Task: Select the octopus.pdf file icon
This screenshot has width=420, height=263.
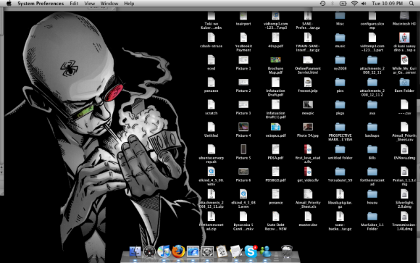Action: (275, 127)
